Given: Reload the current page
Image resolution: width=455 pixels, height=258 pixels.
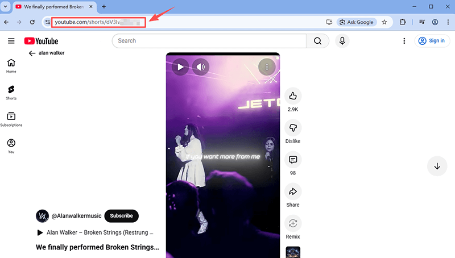Looking at the screenshot, I should [x=32, y=22].
